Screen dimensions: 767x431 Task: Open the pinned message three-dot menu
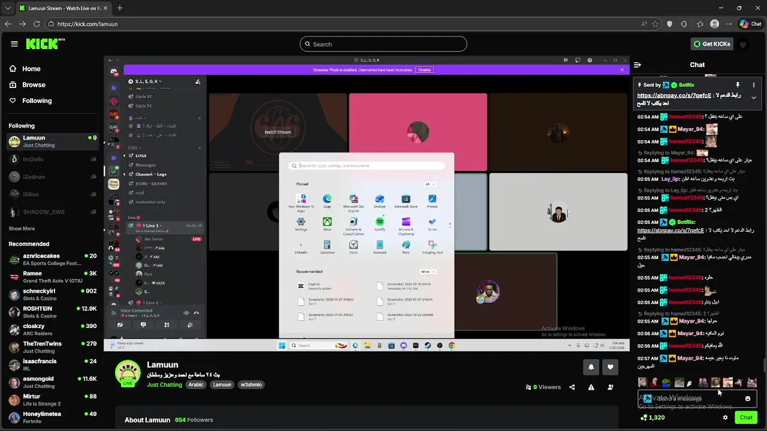pyautogui.click(x=754, y=85)
